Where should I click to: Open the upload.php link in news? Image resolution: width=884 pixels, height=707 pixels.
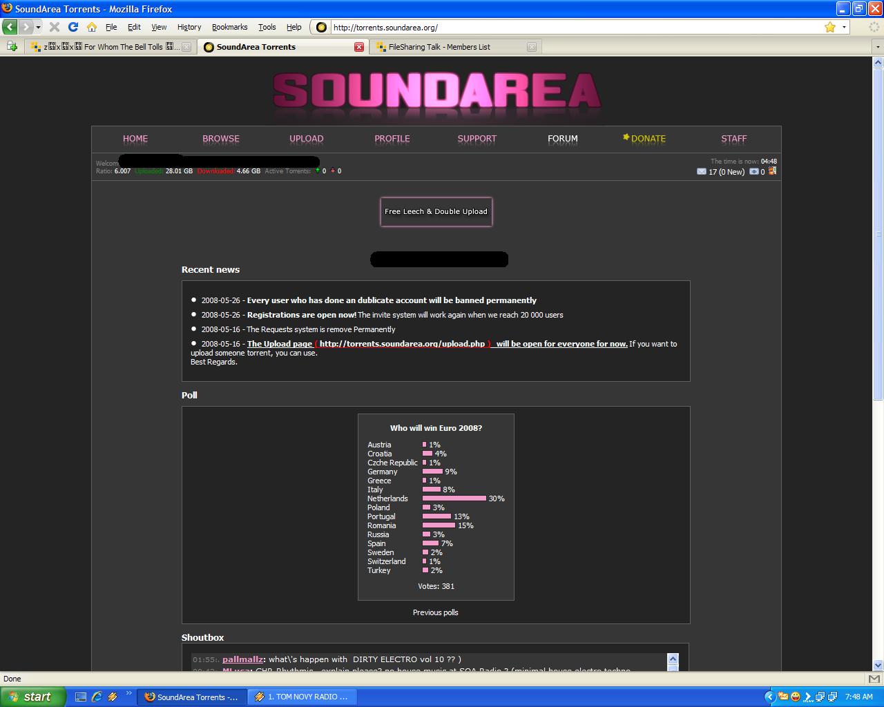click(x=403, y=344)
